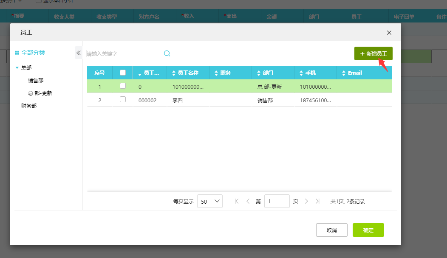
Task: Select 销售部 in the department tree
Action: 36,80
